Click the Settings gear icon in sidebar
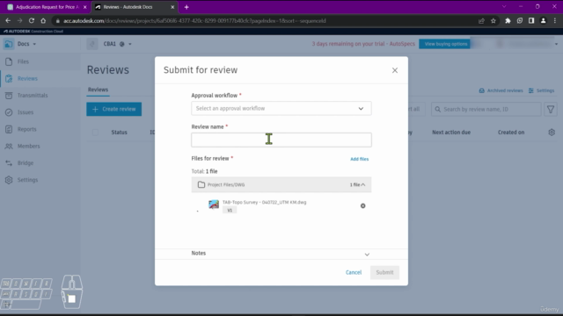The height and width of the screenshot is (316, 563). click(x=9, y=180)
